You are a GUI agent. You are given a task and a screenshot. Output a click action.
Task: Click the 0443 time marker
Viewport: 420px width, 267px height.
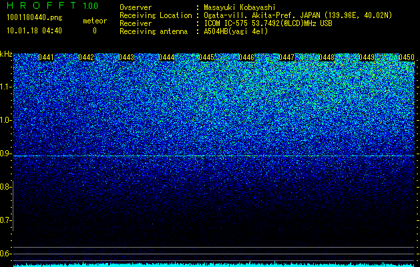click(x=126, y=57)
